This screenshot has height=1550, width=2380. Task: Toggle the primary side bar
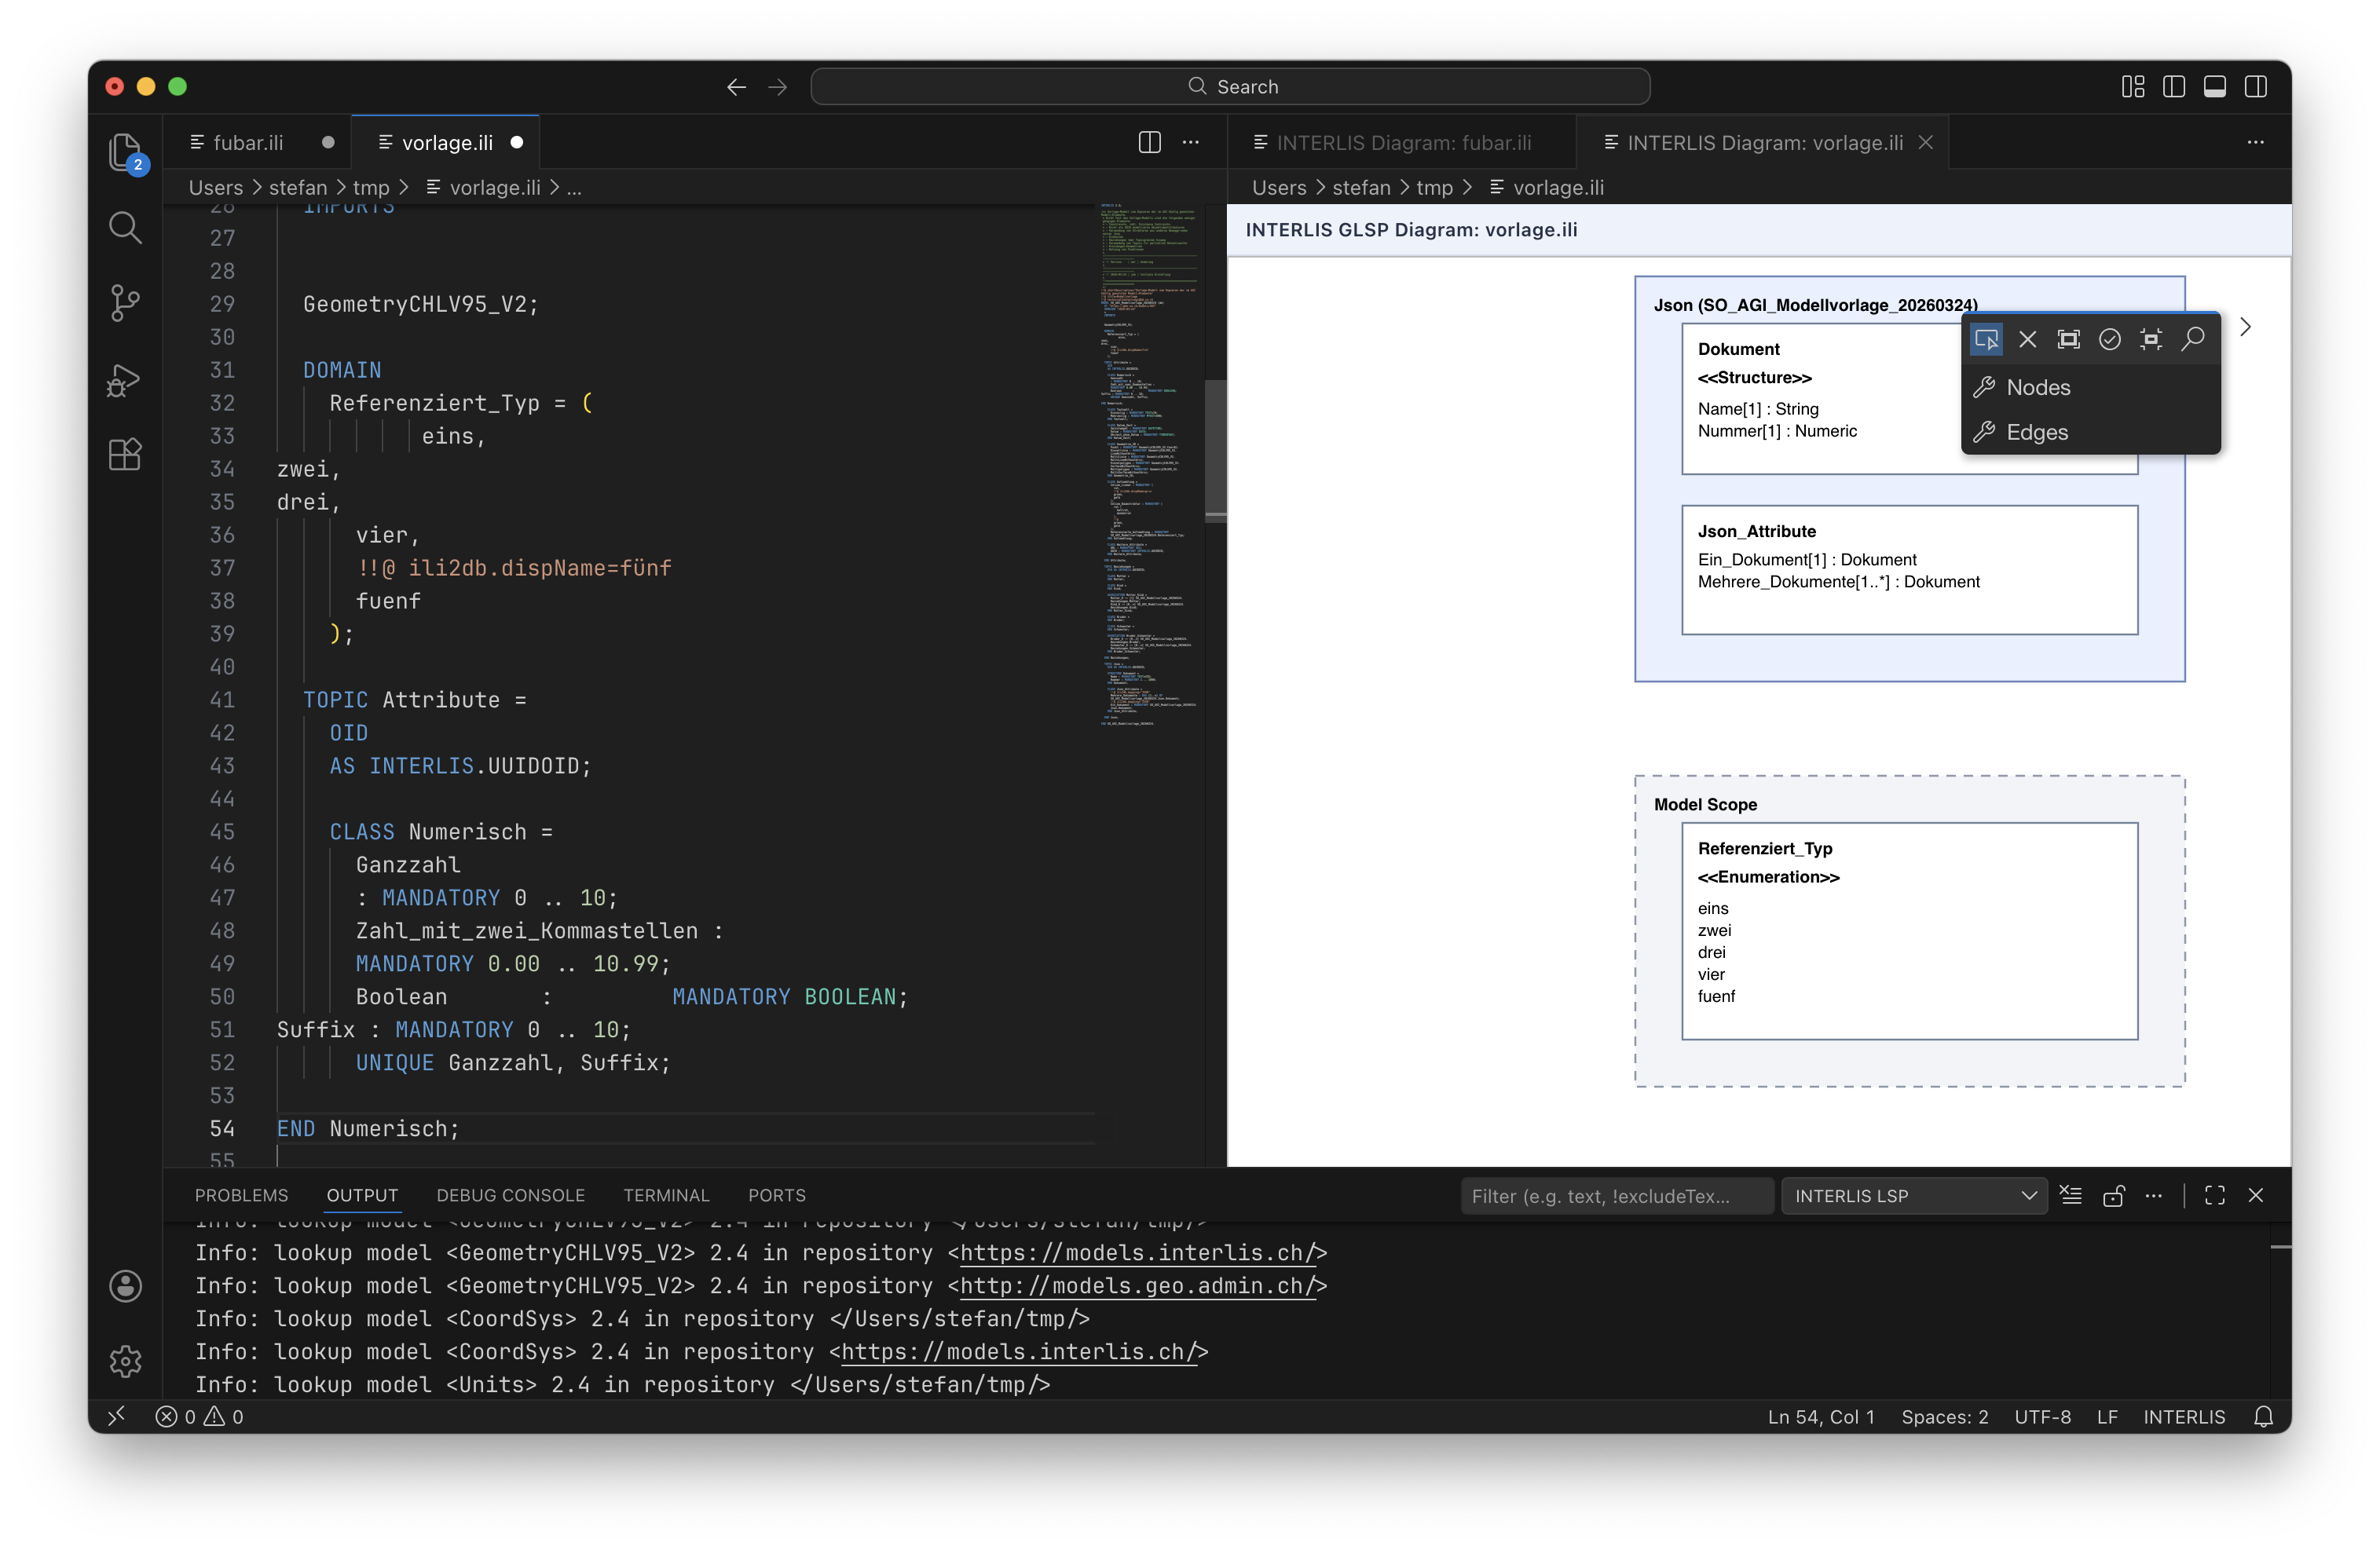click(2173, 87)
